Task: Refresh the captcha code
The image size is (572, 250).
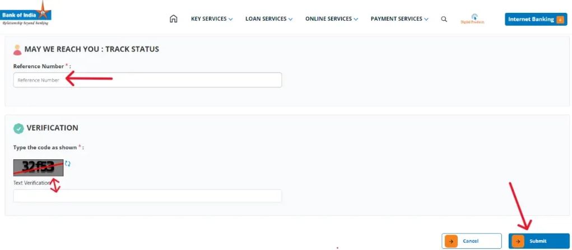Action: pyautogui.click(x=68, y=163)
